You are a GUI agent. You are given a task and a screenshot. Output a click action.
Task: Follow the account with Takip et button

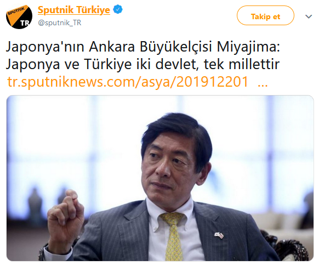coord(265,15)
